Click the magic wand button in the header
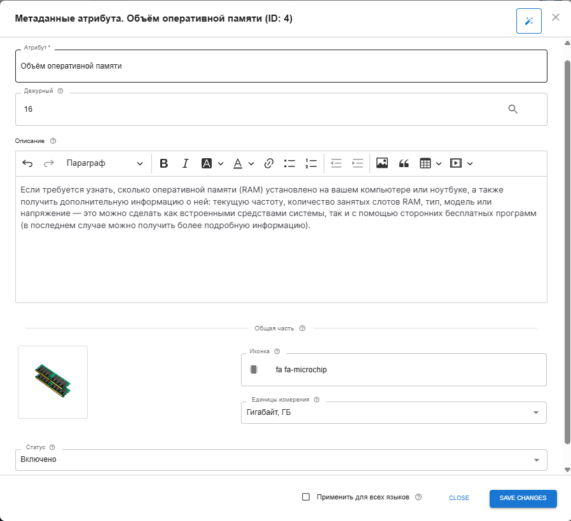Viewport: 571px width, 521px height. pos(530,20)
